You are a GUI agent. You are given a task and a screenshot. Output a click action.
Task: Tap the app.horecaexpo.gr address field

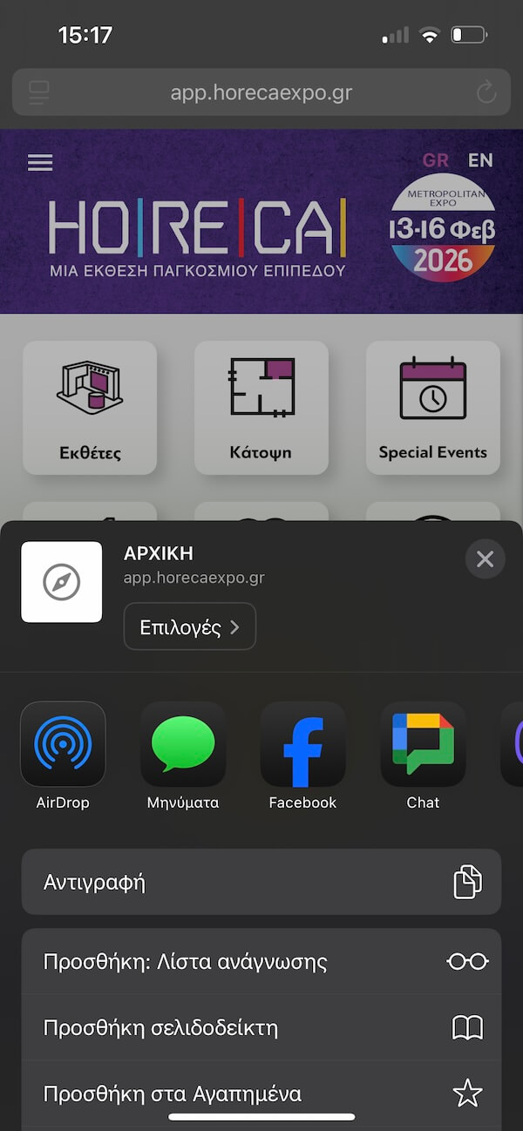[x=261, y=92]
